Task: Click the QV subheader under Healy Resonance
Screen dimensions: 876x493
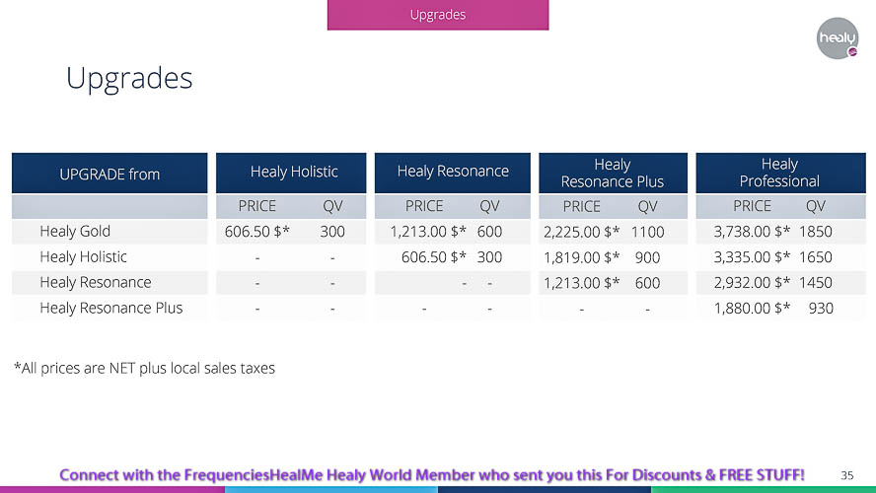Action: 489,206
